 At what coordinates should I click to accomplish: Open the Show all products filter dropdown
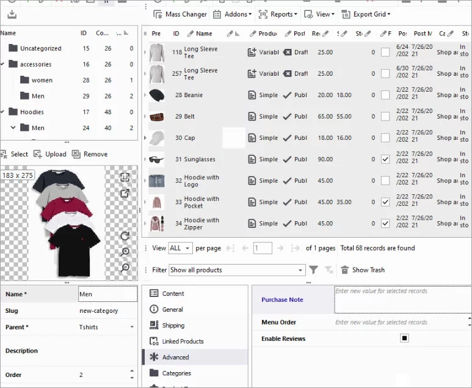click(300, 270)
